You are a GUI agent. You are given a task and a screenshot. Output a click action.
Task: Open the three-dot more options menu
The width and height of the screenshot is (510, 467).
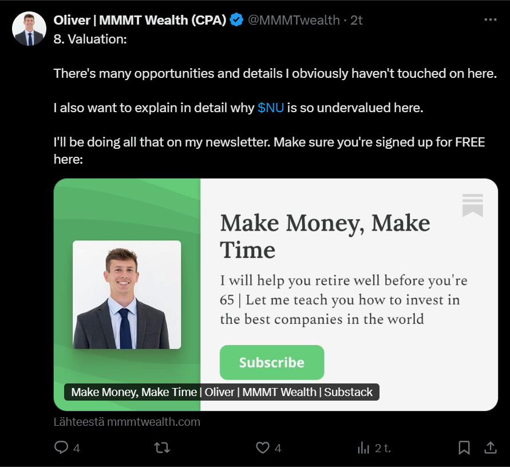click(491, 19)
